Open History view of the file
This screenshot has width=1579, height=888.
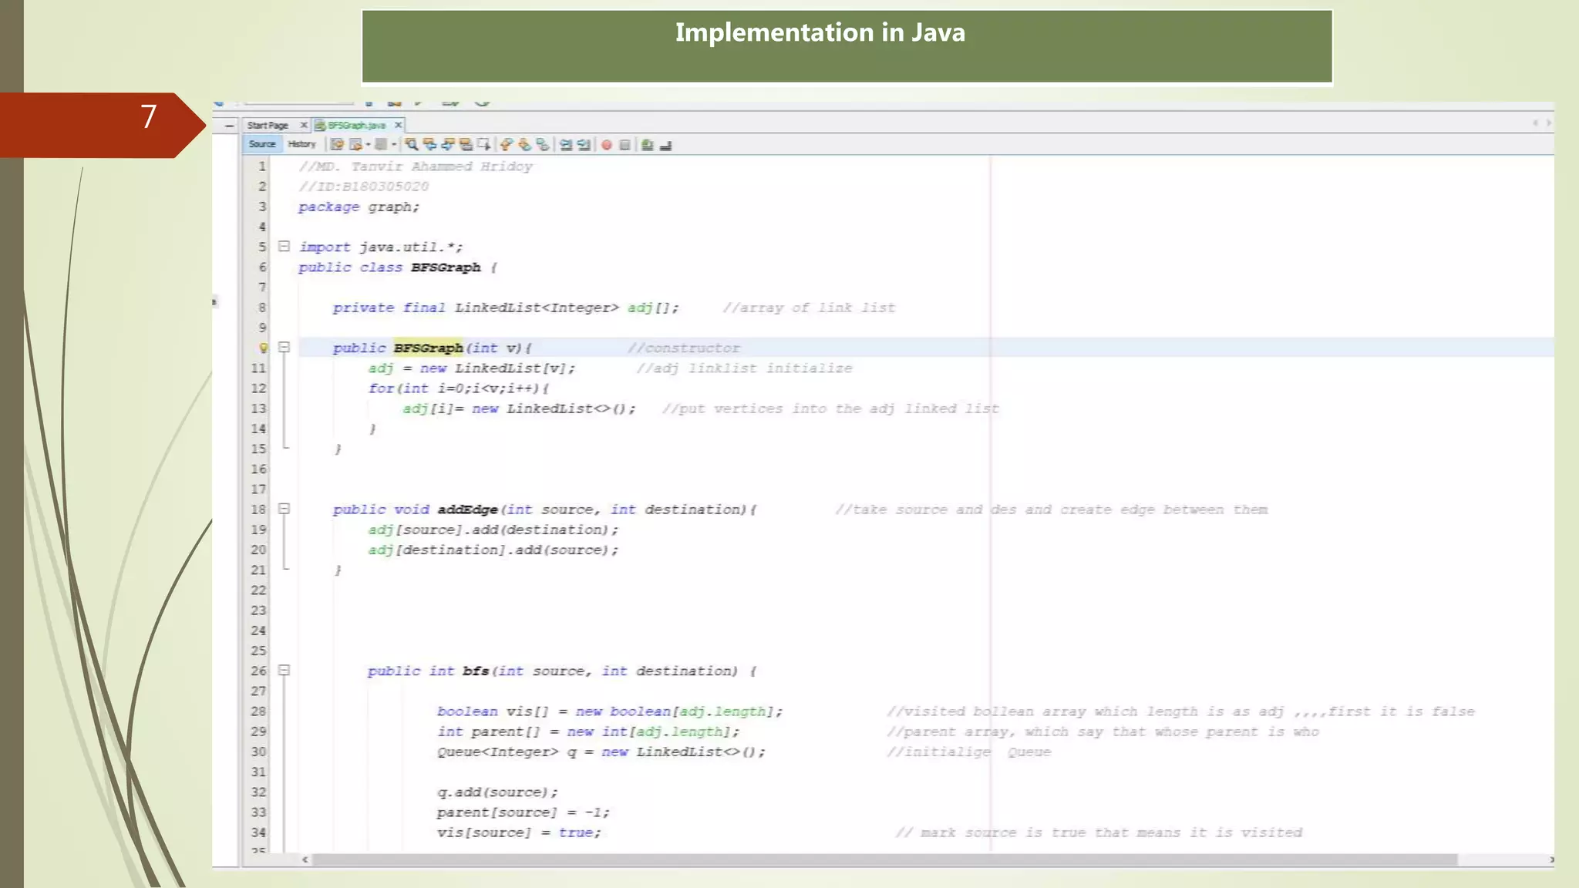(301, 144)
